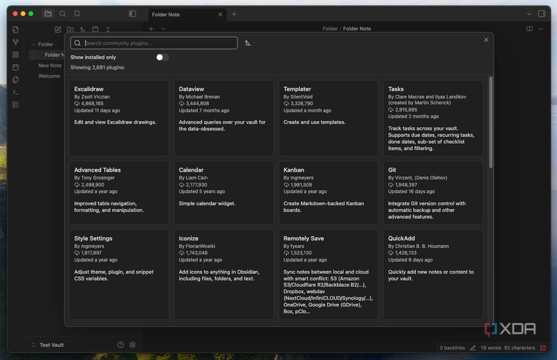Focus the Search community plugins field

[x=154, y=43]
